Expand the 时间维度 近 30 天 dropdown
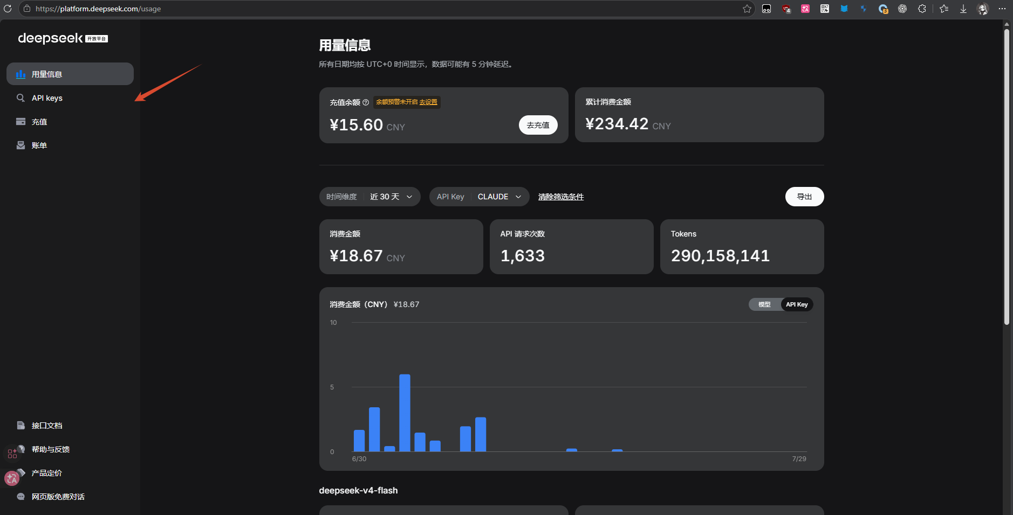The image size is (1013, 515). pyautogui.click(x=370, y=197)
